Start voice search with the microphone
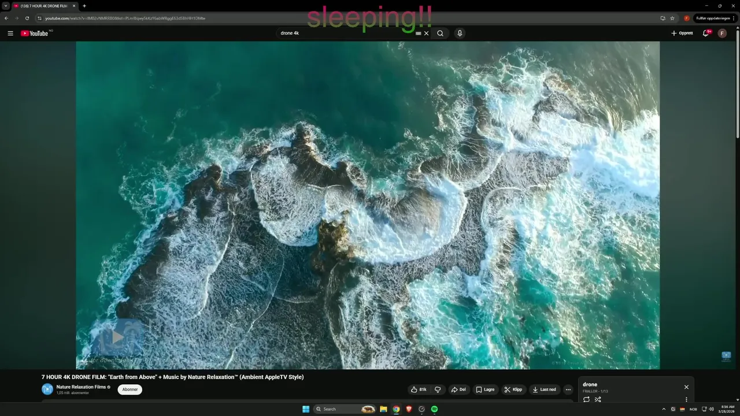Image resolution: width=740 pixels, height=416 pixels. click(460, 34)
